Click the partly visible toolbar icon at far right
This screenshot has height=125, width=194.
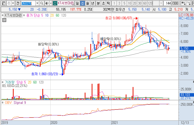pos(193,3)
